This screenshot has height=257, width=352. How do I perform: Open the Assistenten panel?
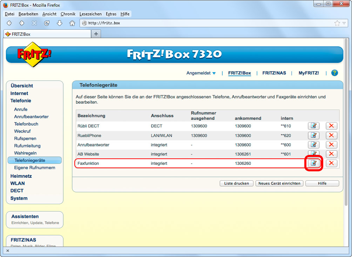[35, 220]
